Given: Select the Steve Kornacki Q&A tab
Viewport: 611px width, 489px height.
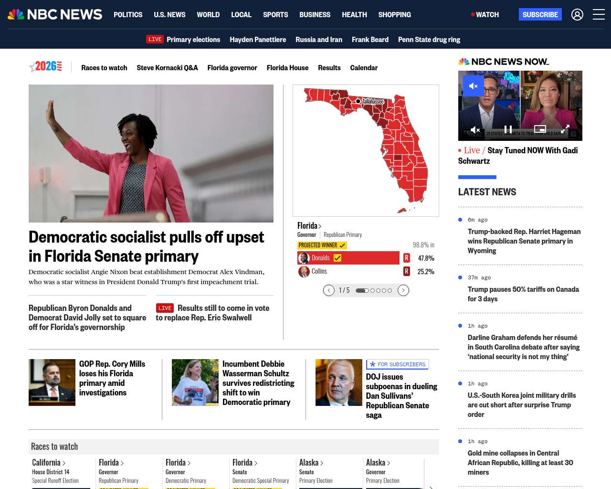Looking at the screenshot, I should pos(167,68).
